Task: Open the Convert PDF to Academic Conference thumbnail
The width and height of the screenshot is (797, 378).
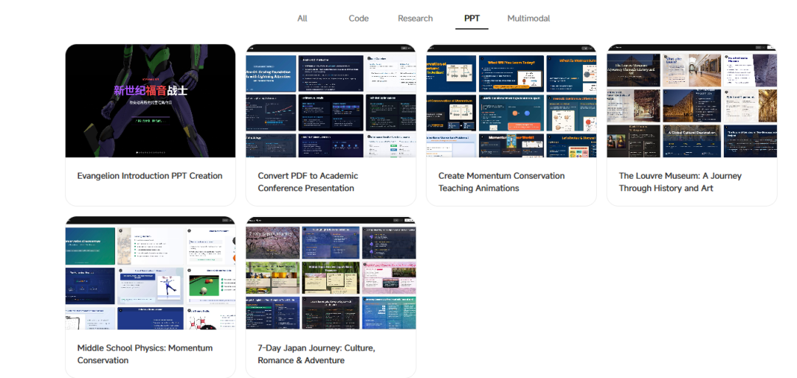Action: [331, 100]
